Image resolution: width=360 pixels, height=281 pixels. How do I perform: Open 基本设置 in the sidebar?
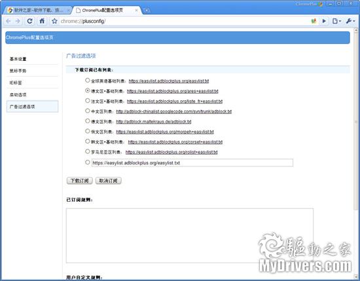[x=18, y=59]
